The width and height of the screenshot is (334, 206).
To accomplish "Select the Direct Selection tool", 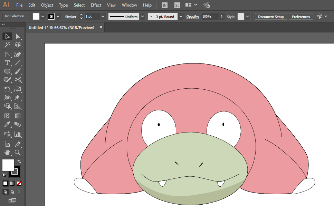I will click(18, 37).
